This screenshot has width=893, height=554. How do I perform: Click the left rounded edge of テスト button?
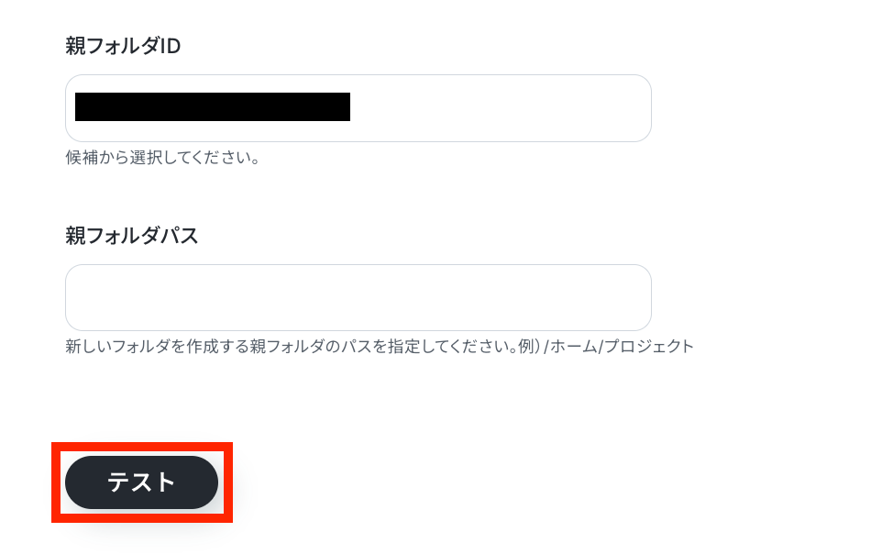coord(74,482)
